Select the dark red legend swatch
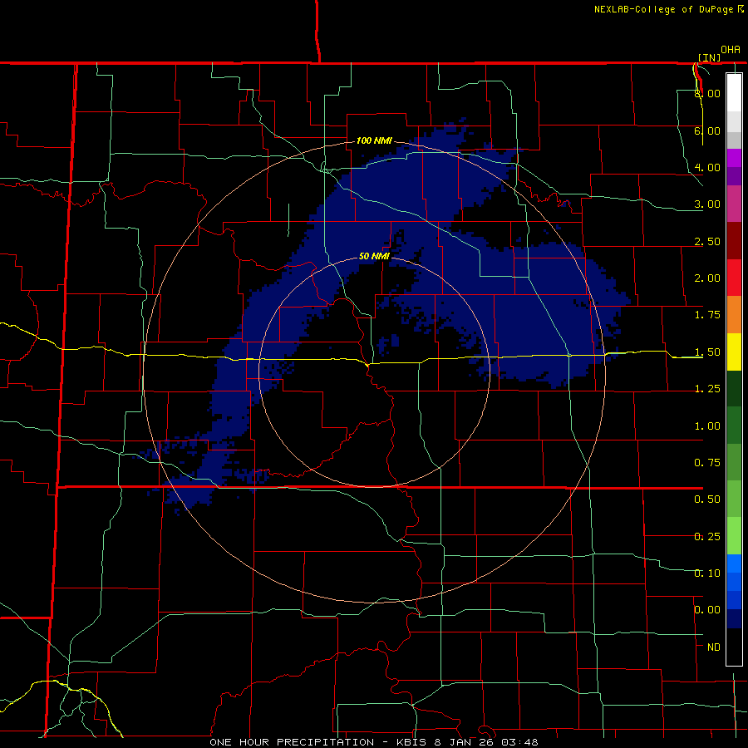 pyautogui.click(x=734, y=241)
